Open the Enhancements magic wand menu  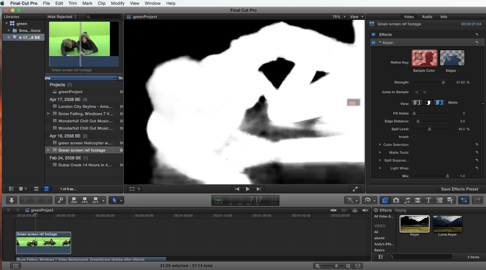pyautogui.click(x=352, y=200)
